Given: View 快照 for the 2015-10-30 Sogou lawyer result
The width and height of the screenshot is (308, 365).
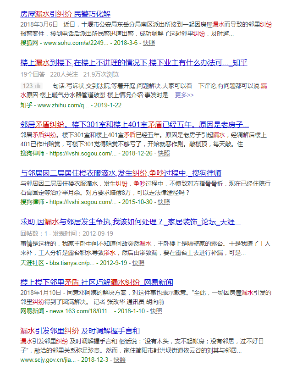Looking at the screenshot, I should 164,201.
